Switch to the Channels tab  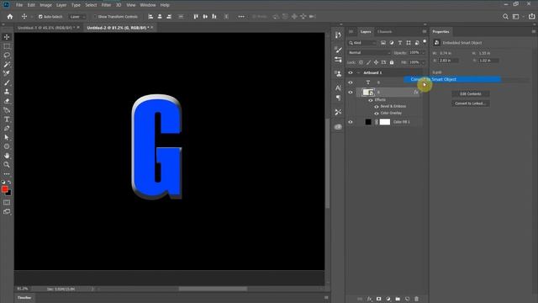[x=385, y=32]
